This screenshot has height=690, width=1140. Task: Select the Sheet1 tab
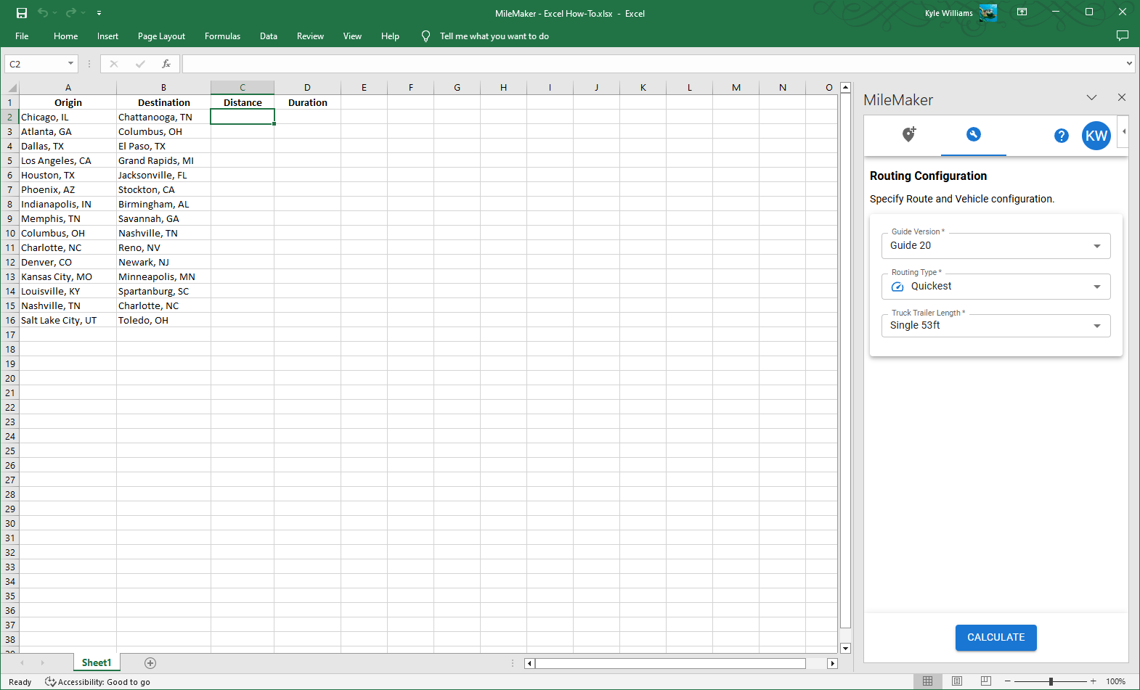coord(97,663)
